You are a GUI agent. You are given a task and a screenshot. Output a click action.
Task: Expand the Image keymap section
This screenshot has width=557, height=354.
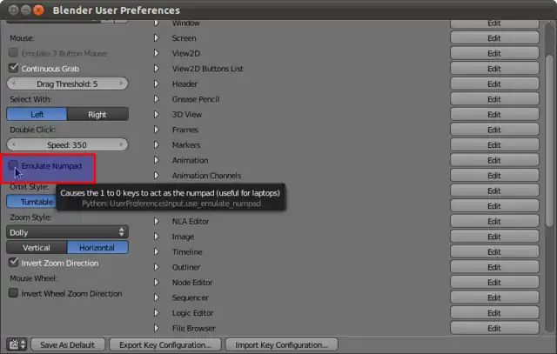[157, 237]
